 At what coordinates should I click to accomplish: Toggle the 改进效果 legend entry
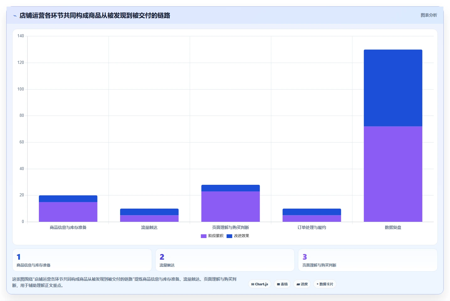click(x=238, y=236)
